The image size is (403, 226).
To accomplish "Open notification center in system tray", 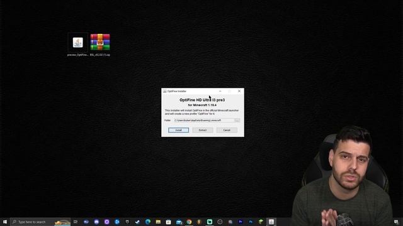I will 396,222.
